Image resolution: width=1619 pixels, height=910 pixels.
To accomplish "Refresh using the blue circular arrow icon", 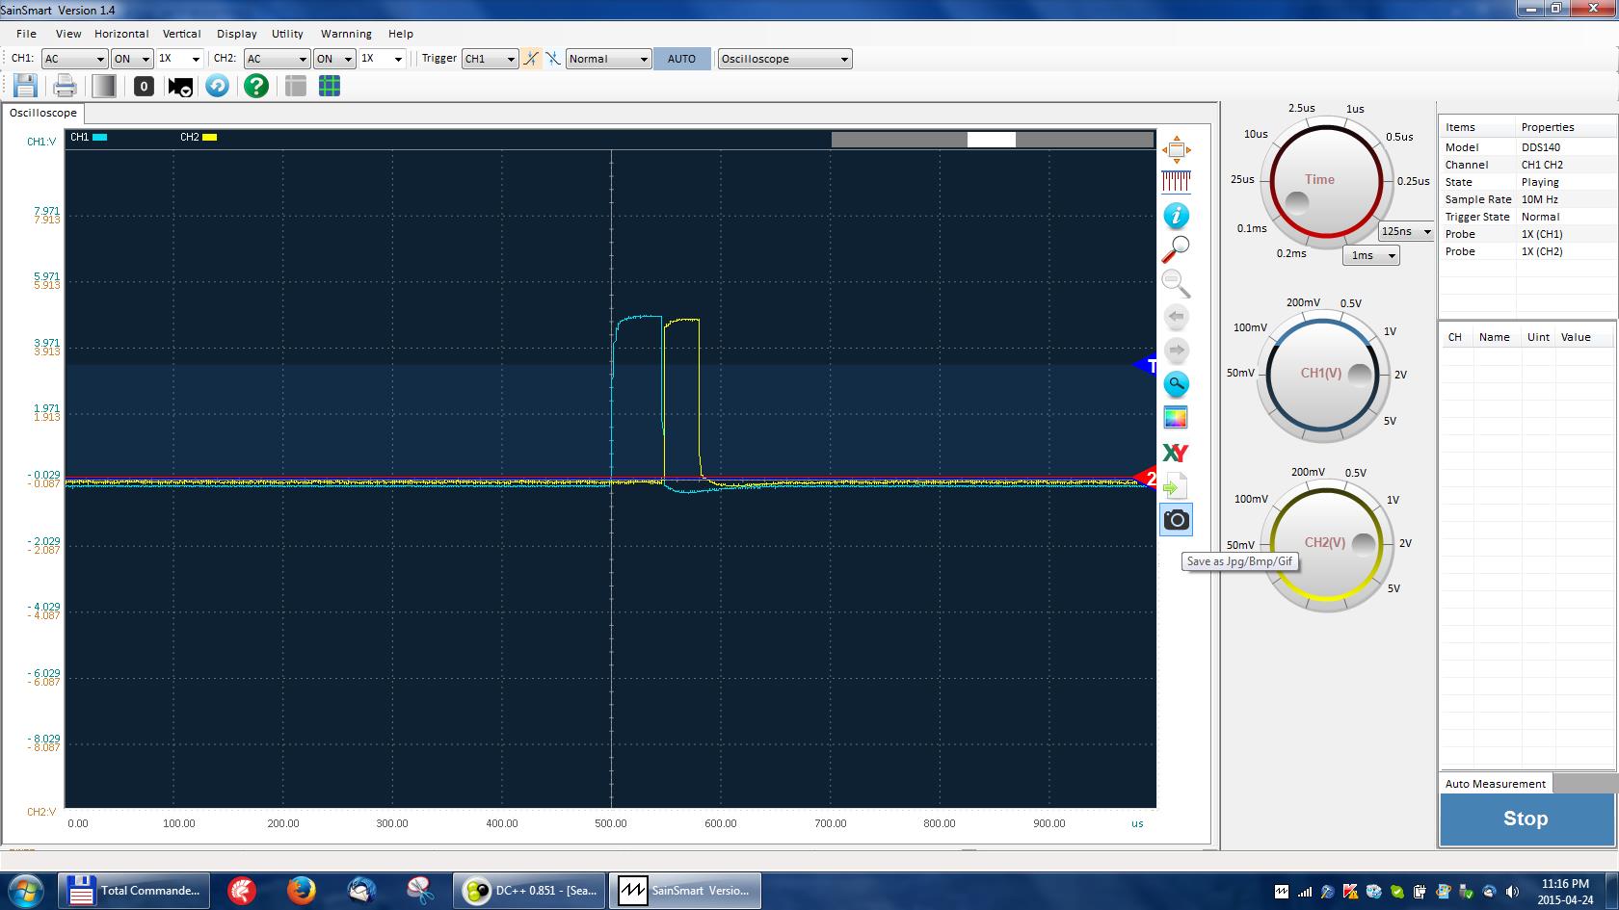I will [218, 86].
